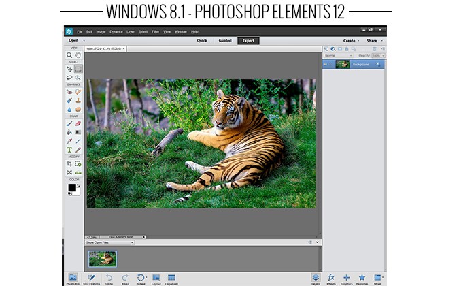Switch to the Guided editing tab
Viewport: 459px width, 286px height.
coord(224,40)
